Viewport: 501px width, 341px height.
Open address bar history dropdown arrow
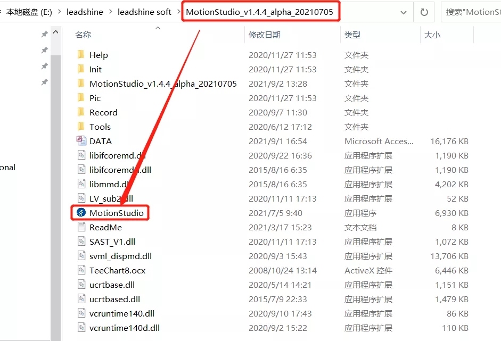(404, 12)
